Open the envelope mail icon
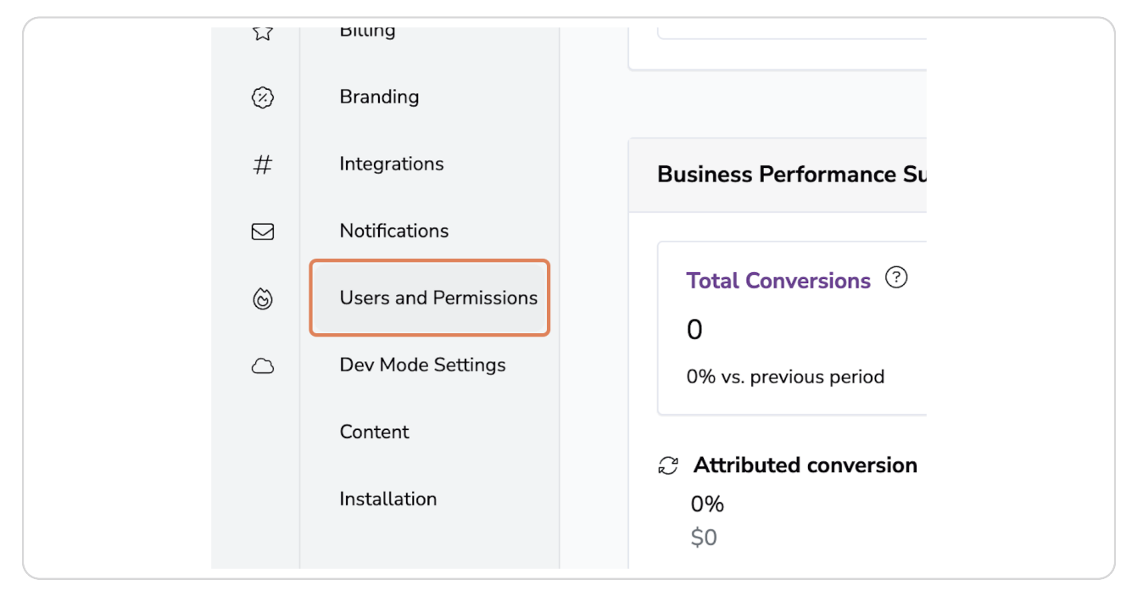 pos(263,231)
